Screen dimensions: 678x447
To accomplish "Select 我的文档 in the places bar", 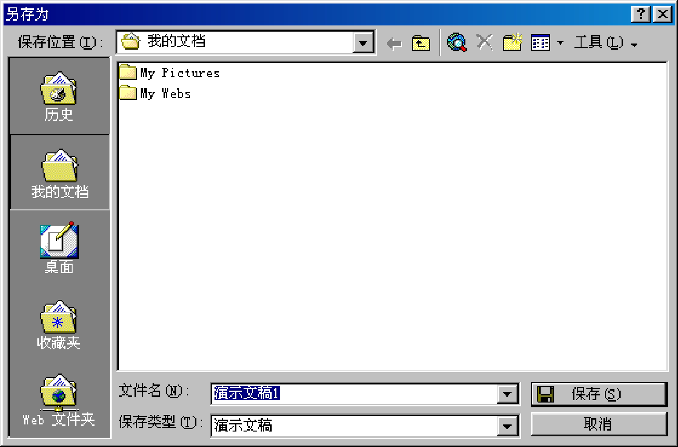I will click(60, 173).
